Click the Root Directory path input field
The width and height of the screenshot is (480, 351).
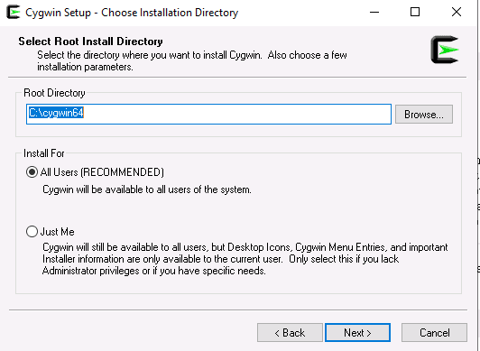208,115
